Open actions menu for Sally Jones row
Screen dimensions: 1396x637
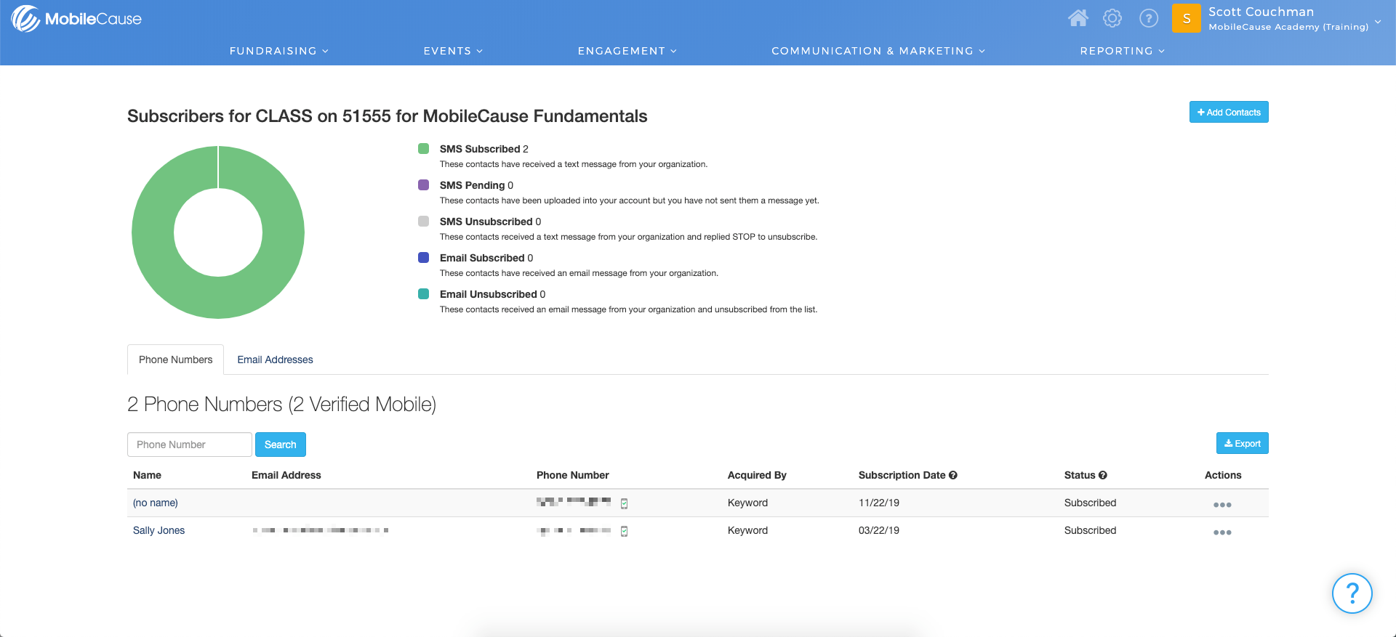click(x=1222, y=532)
